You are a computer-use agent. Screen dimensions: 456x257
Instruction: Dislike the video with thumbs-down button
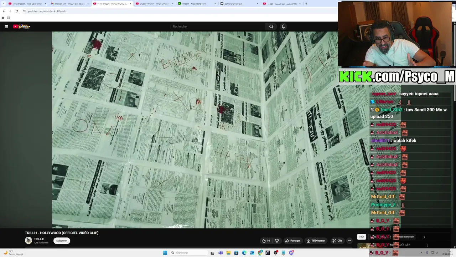click(x=277, y=241)
